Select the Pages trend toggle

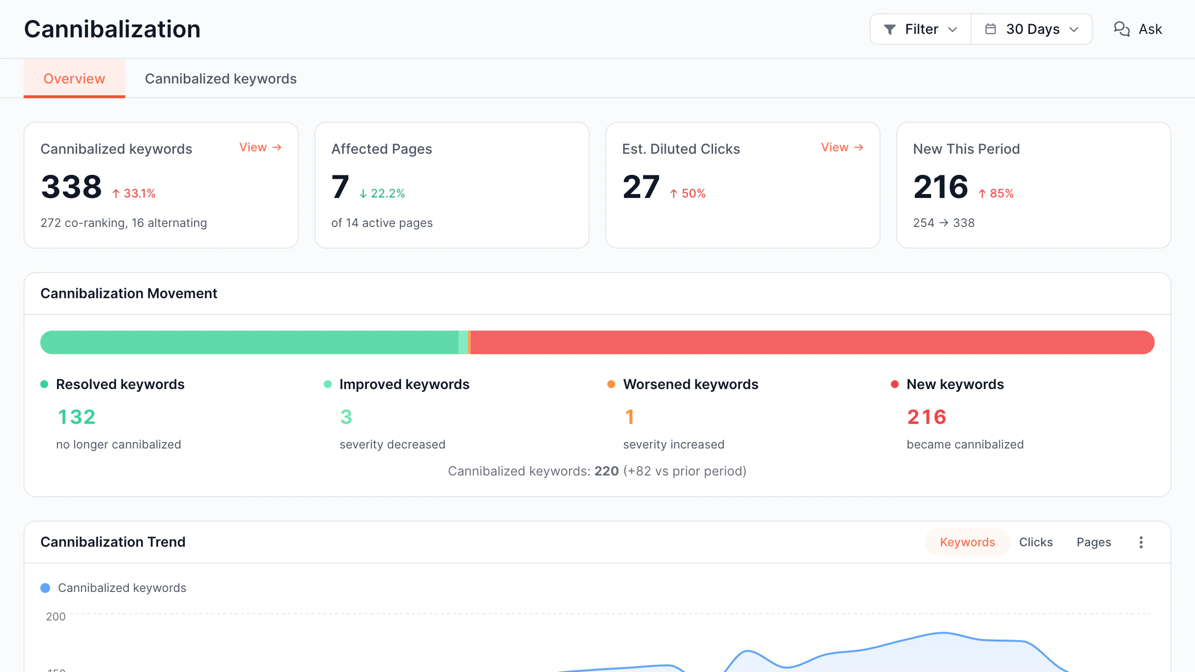pos(1094,542)
